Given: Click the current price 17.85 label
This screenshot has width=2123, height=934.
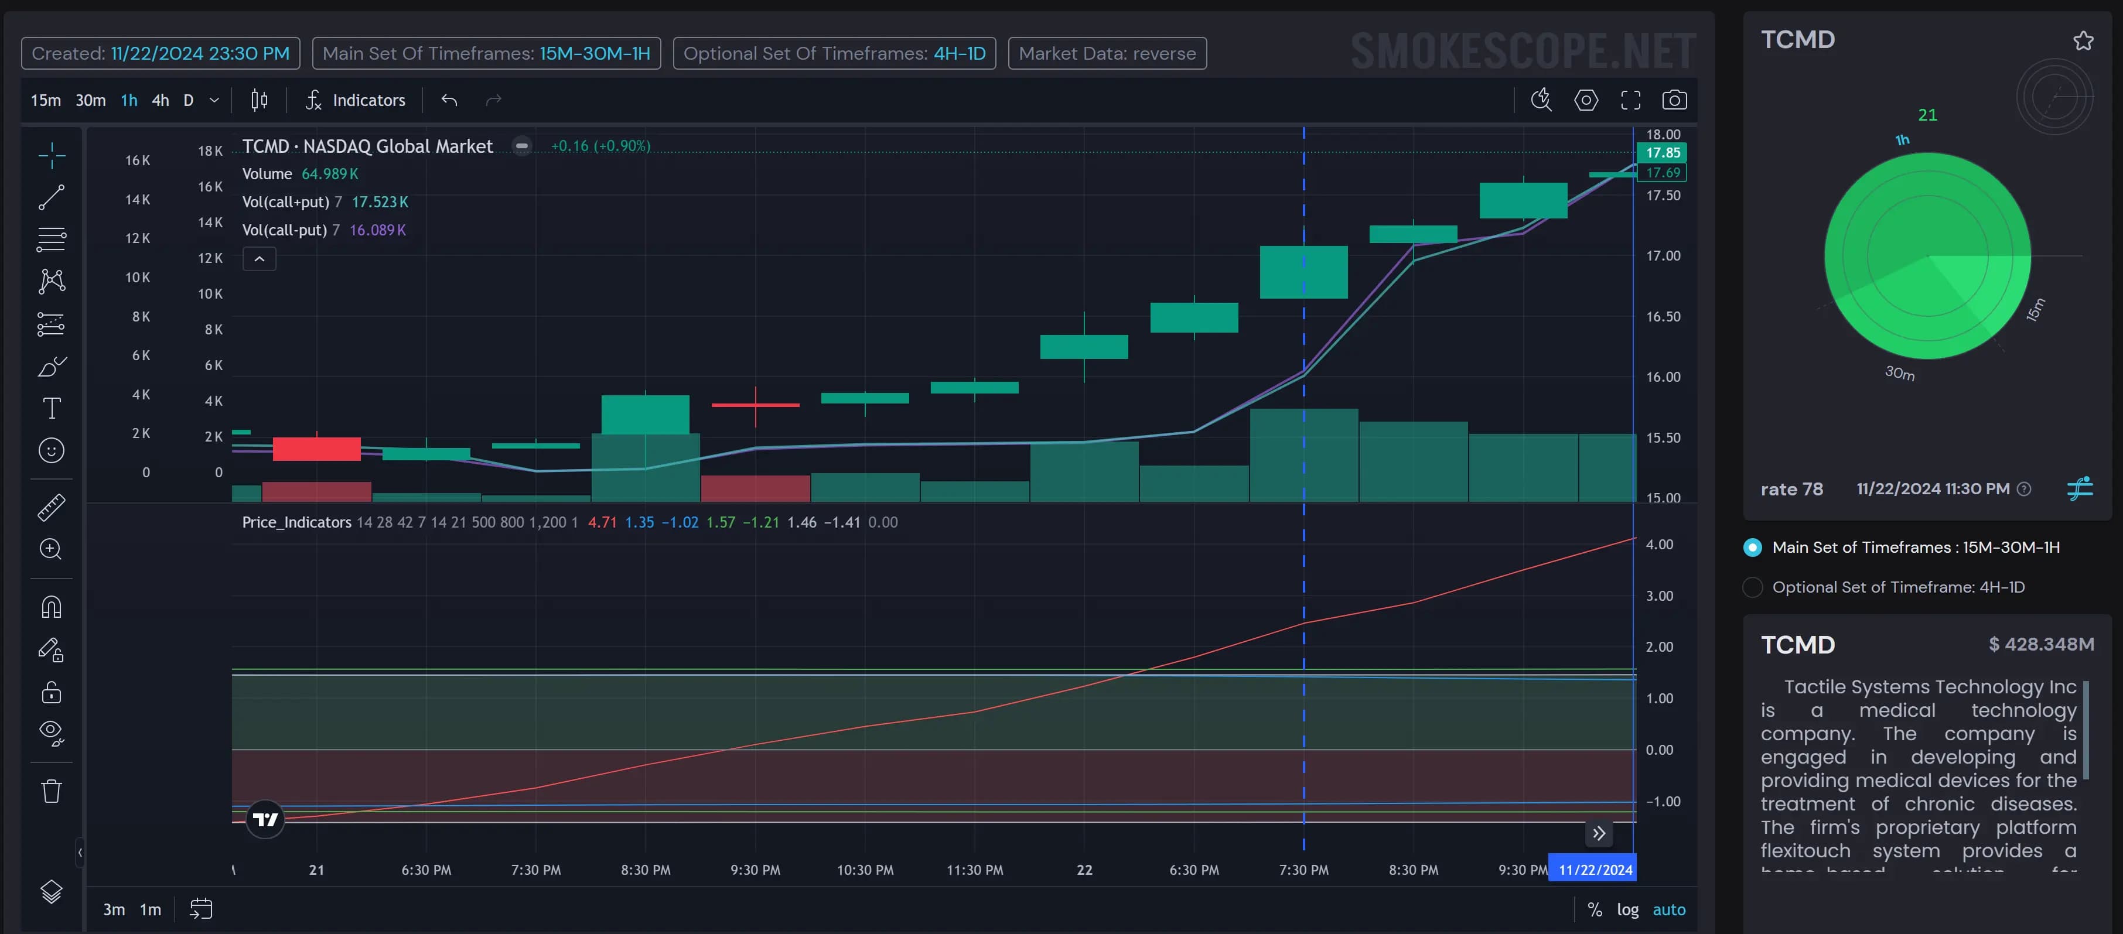Looking at the screenshot, I should pos(1663,152).
